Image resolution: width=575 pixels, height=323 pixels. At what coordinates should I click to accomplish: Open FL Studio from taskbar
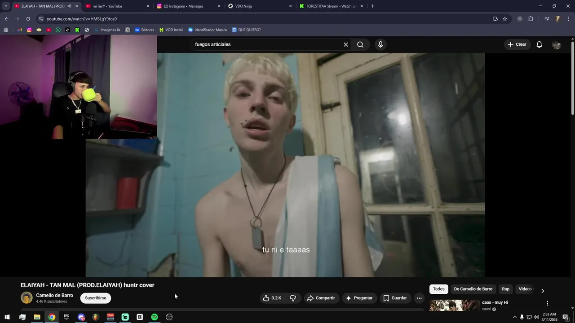[96, 317]
